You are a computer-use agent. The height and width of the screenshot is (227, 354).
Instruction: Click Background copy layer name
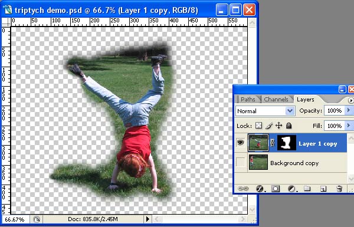(294, 163)
